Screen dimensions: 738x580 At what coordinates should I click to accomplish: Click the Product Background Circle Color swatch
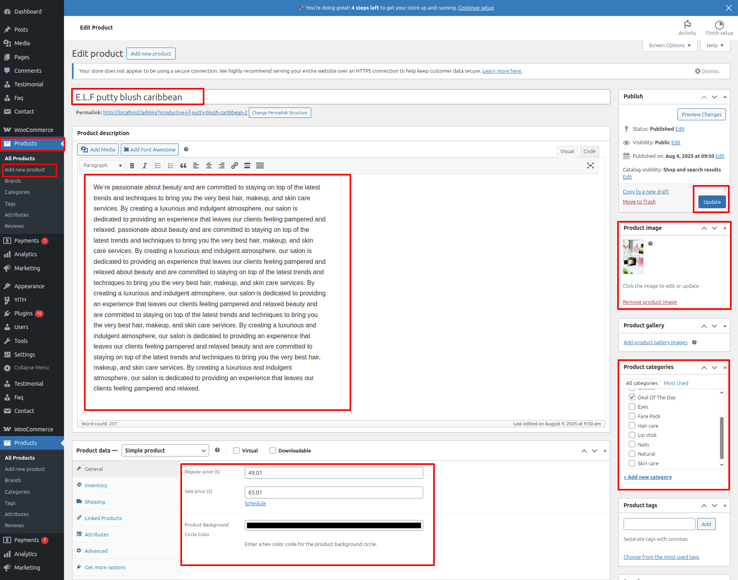tap(334, 525)
